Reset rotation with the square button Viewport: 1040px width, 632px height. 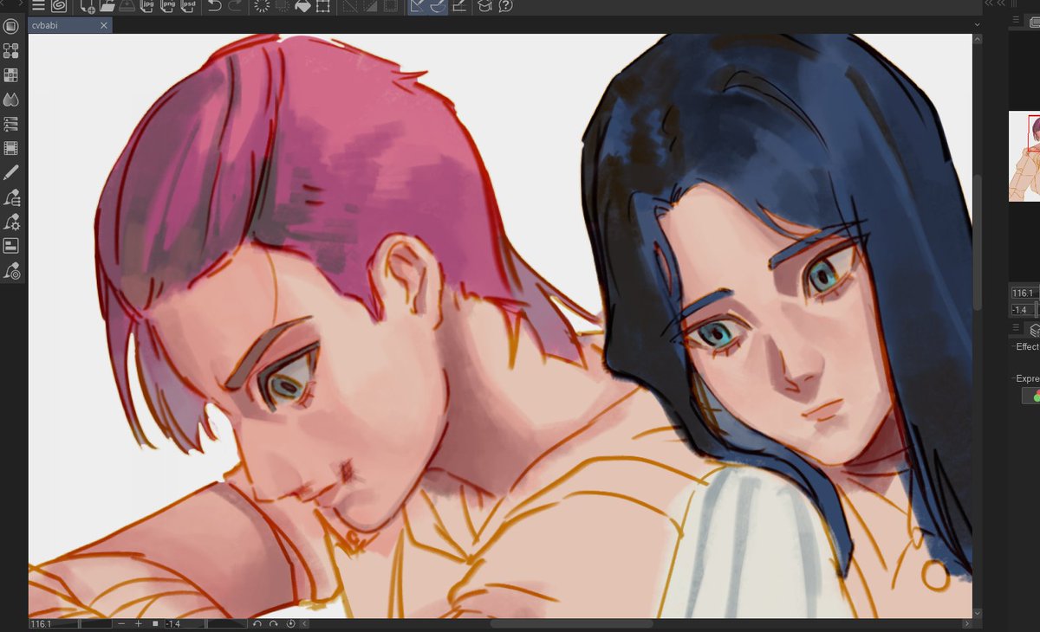click(155, 623)
